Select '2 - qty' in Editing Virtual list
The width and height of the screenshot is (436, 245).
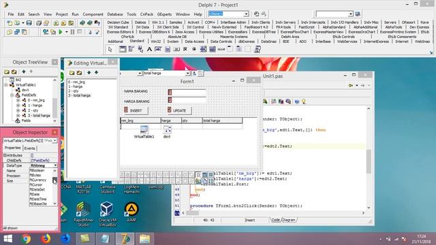click(74, 91)
